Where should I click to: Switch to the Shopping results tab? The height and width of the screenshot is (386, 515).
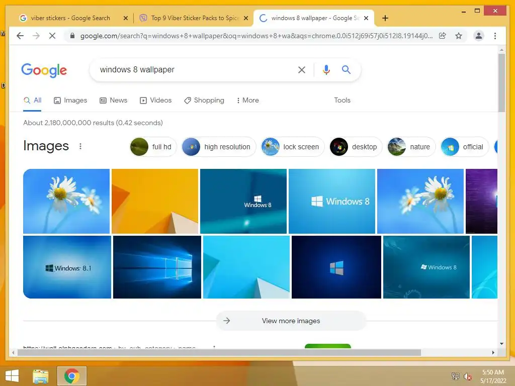click(x=204, y=100)
